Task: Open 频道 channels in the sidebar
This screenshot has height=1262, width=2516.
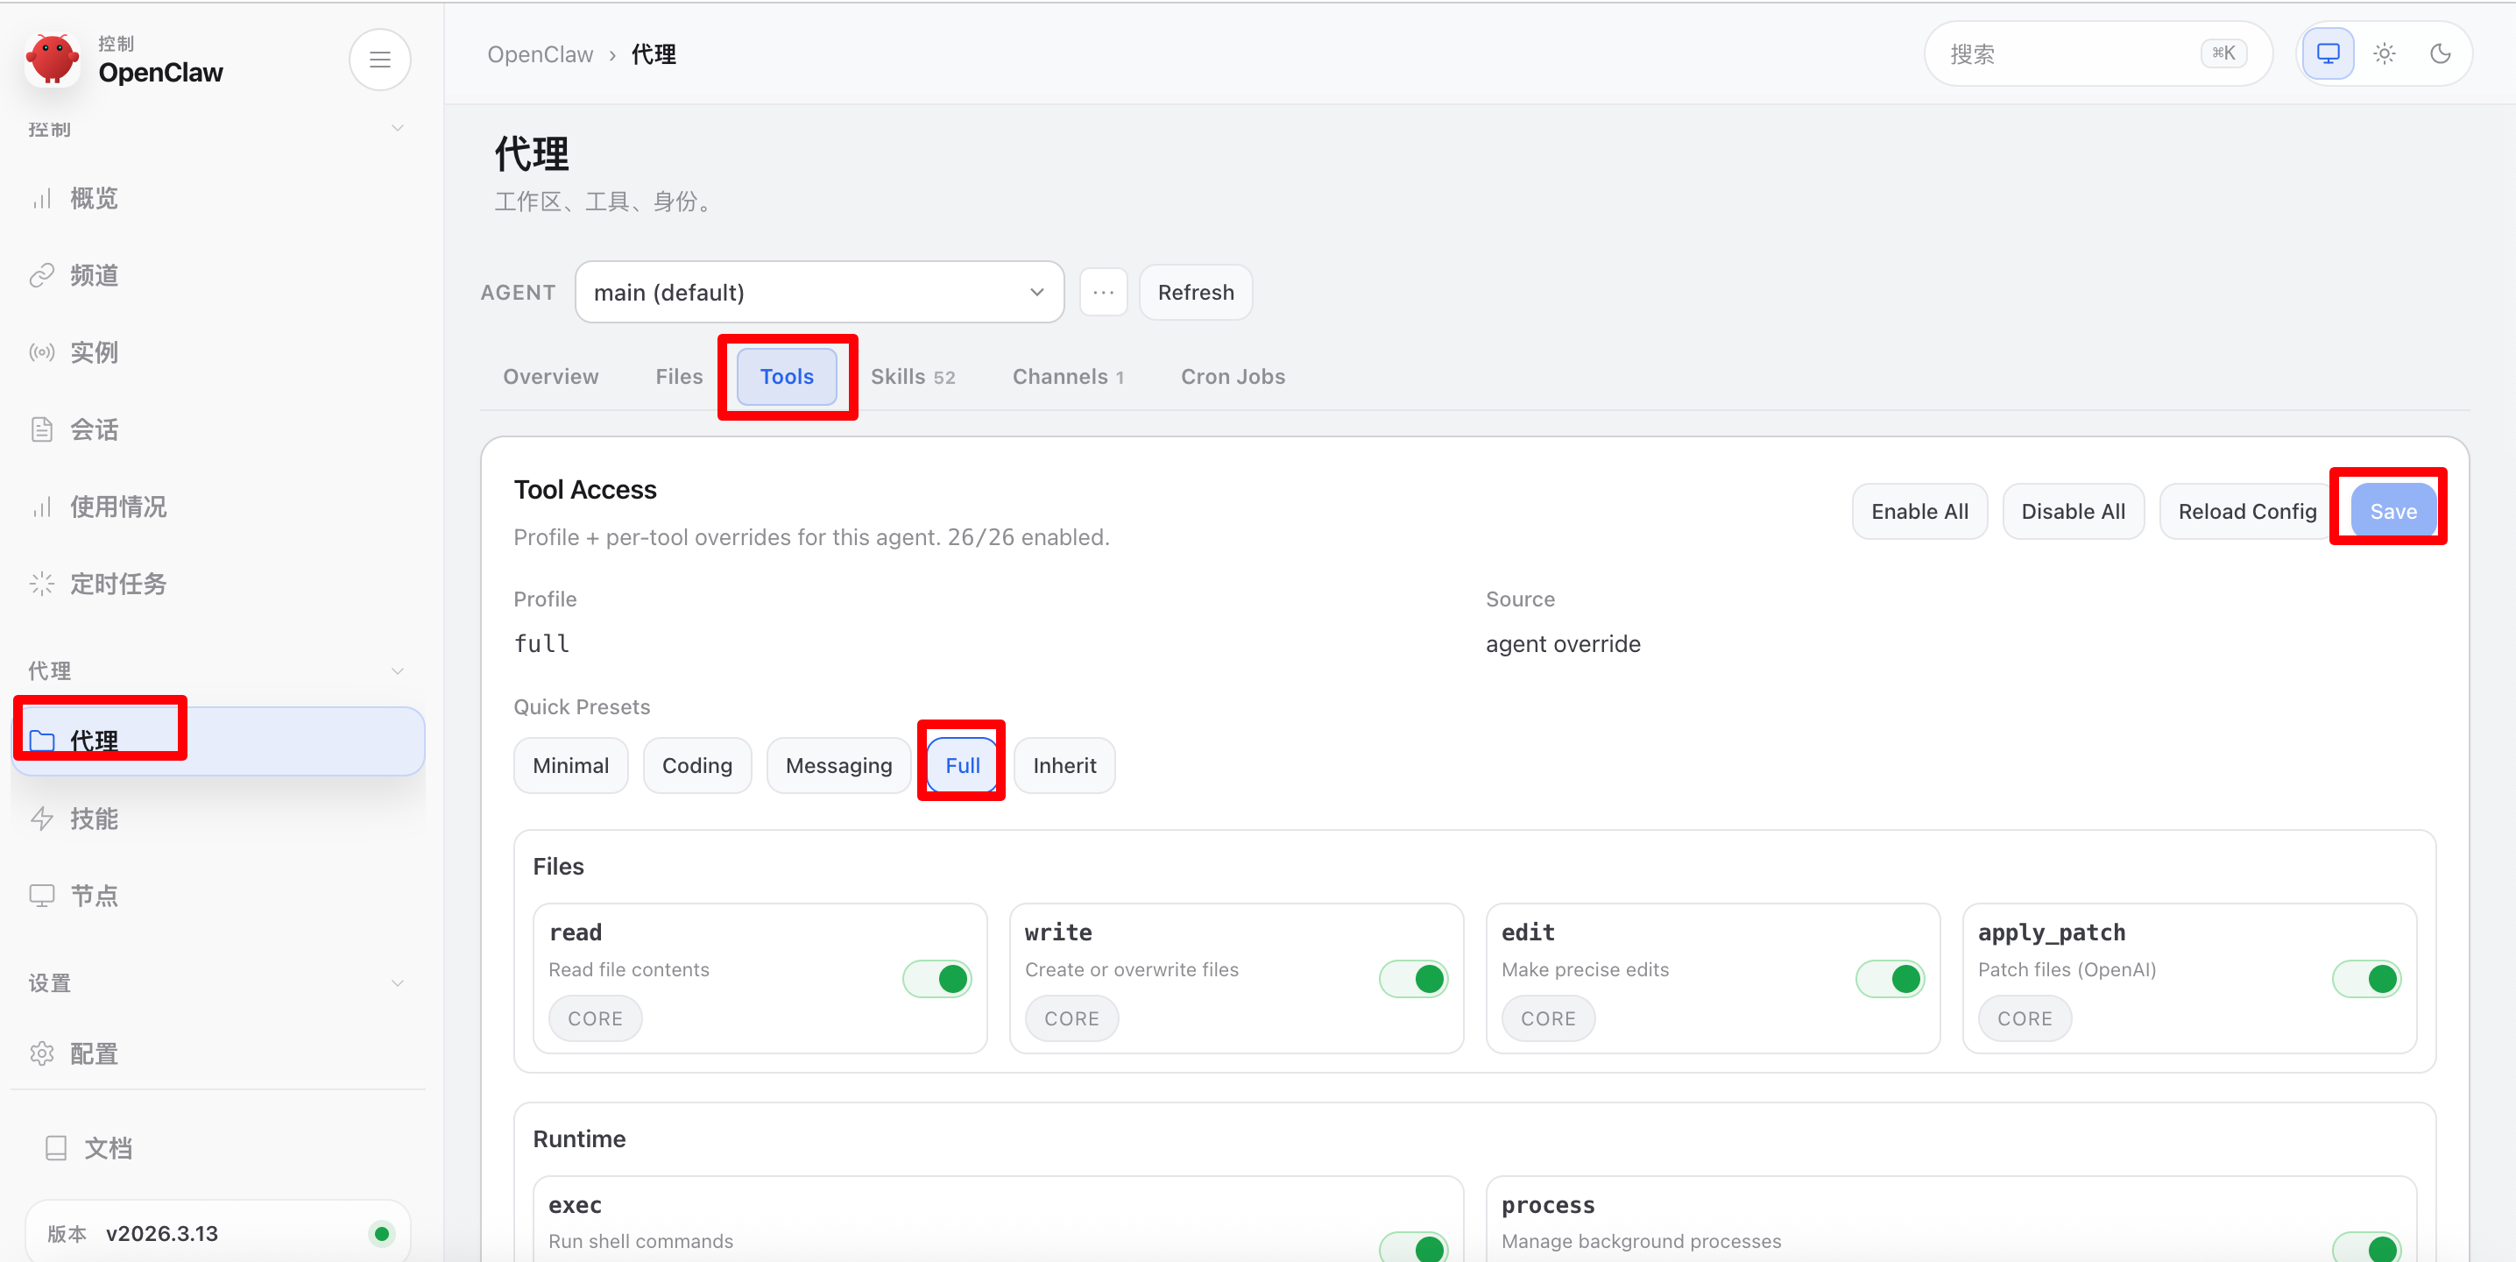Action: pyautogui.click(x=94, y=275)
